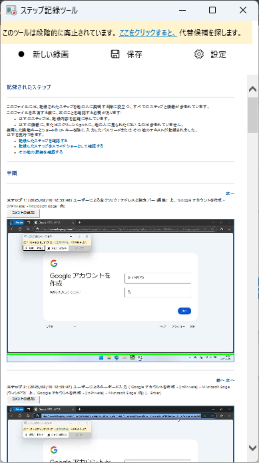Click the 手順 section heading
This screenshot has width=259, height=463.
pyautogui.click(x=12, y=173)
